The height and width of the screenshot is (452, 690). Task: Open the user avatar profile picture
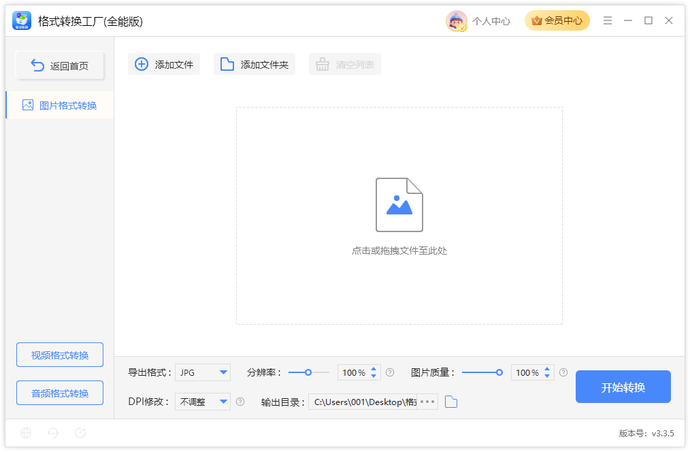coord(457,20)
